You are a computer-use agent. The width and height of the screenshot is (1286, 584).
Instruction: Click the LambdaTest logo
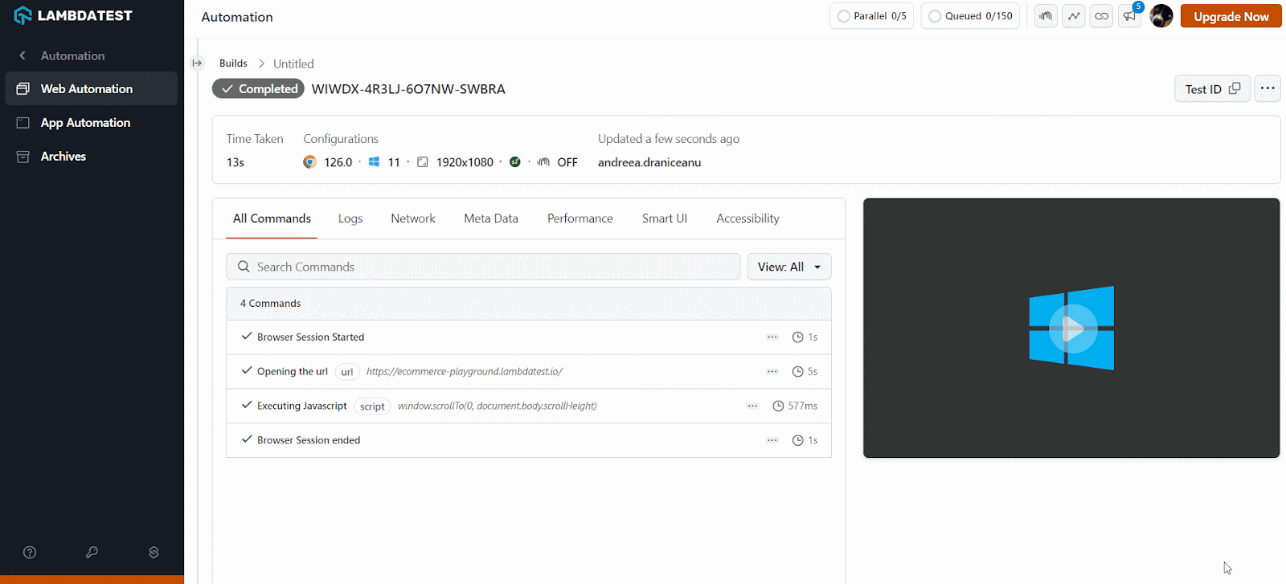pyautogui.click(x=73, y=15)
